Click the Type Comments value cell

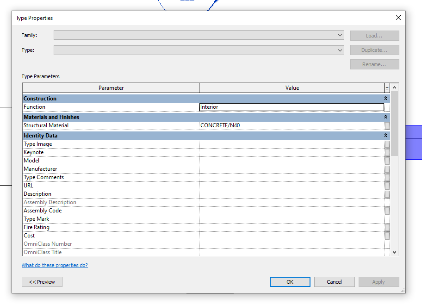click(x=292, y=177)
